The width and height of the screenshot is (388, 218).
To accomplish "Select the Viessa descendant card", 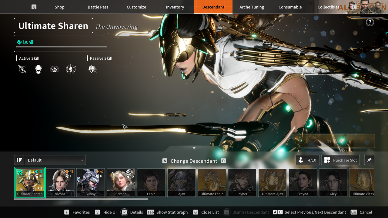I will [60, 183].
